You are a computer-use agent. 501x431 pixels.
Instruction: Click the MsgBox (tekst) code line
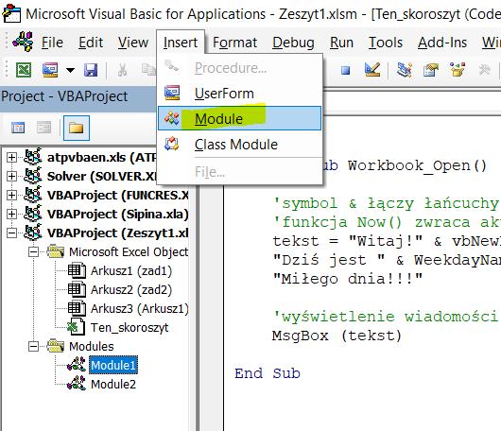click(337, 336)
